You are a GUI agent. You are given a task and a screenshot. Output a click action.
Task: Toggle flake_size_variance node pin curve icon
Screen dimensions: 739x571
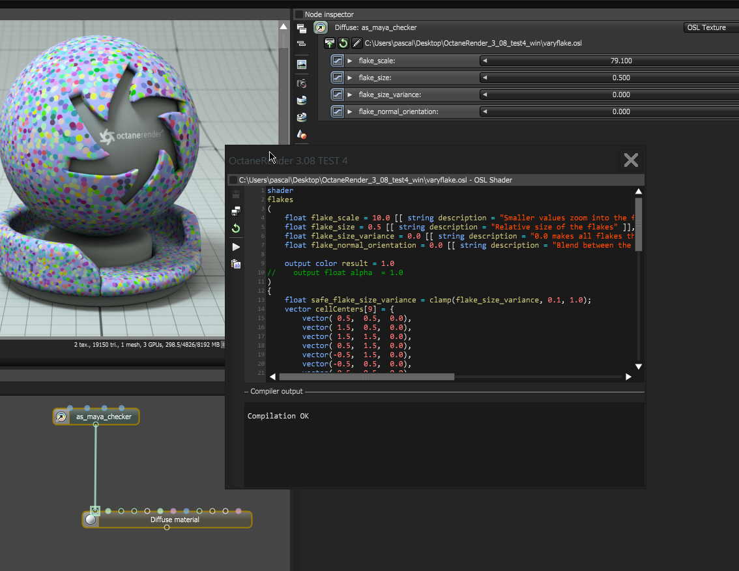click(x=337, y=95)
